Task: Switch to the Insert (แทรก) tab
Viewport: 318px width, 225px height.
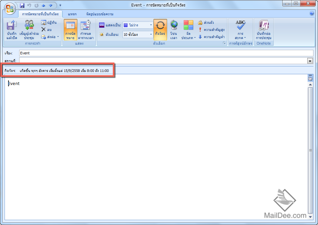Action: [72, 14]
